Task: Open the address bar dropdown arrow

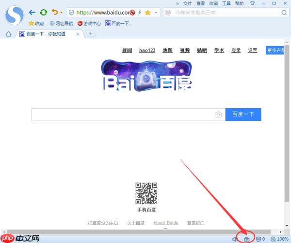Action: [x=156, y=13]
